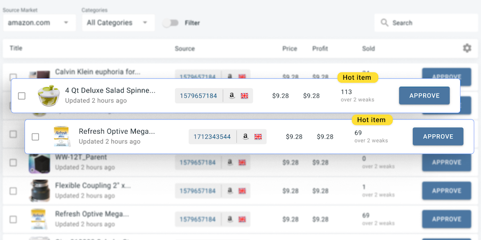481x240 pixels.
Task: Open source link 1712343544
Action: [x=212, y=137]
